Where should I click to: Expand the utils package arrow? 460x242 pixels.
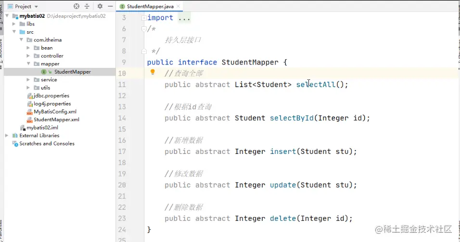[28, 88]
